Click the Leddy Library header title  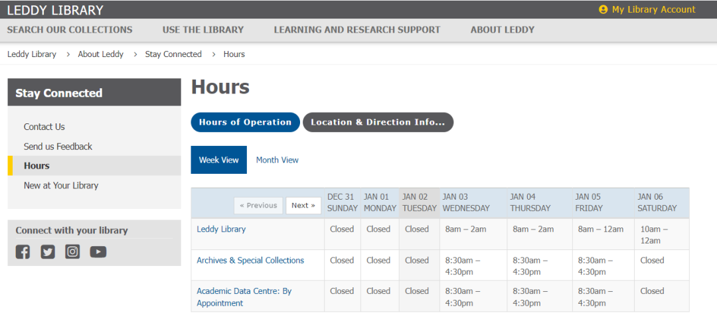55,9
